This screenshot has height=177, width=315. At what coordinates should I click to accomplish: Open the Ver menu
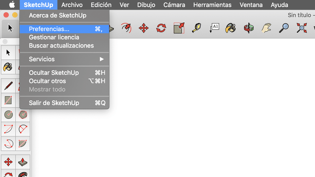124,5
